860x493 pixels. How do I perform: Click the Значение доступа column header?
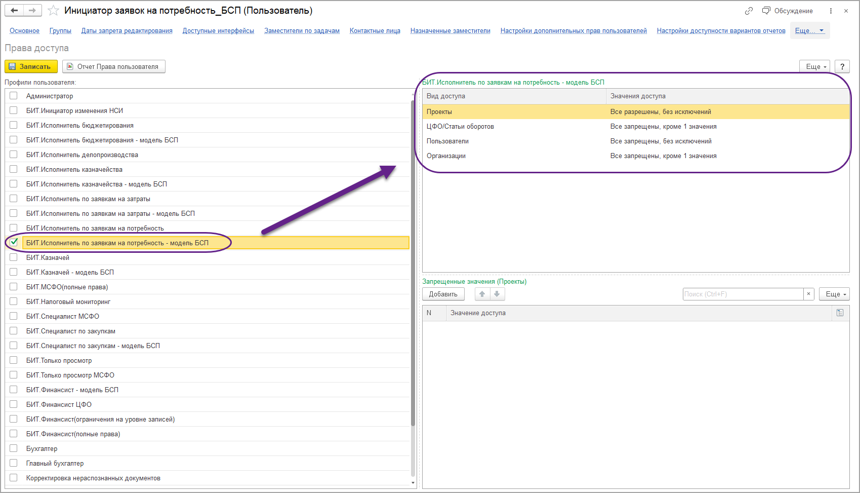[x=639, y=313]
